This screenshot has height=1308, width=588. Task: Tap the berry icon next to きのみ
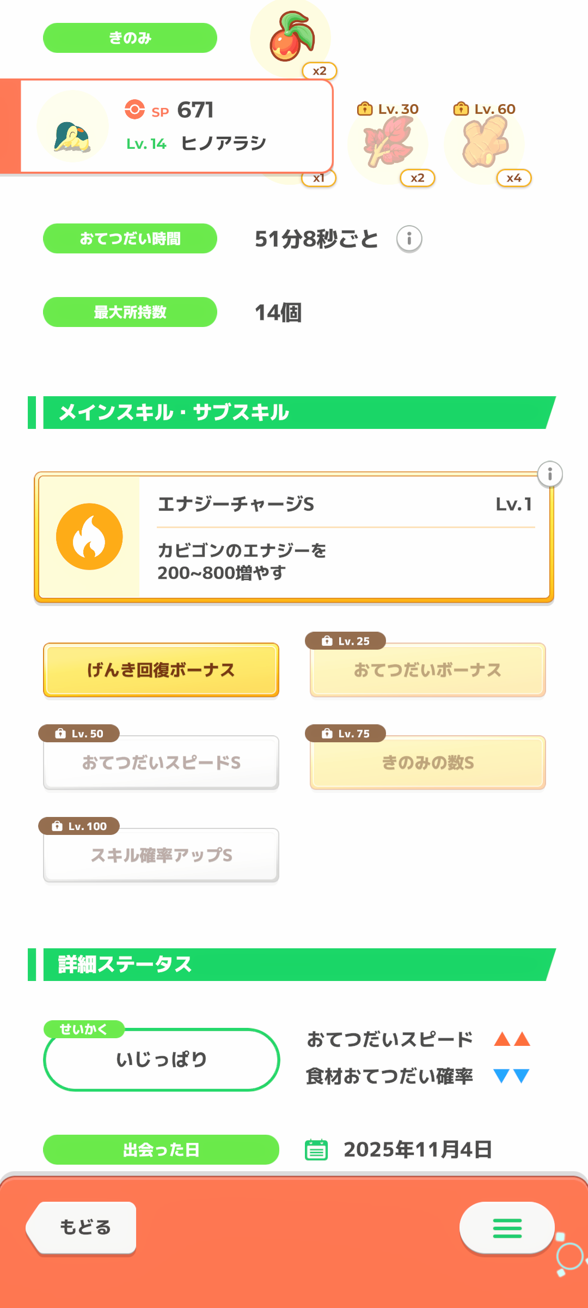291,37
